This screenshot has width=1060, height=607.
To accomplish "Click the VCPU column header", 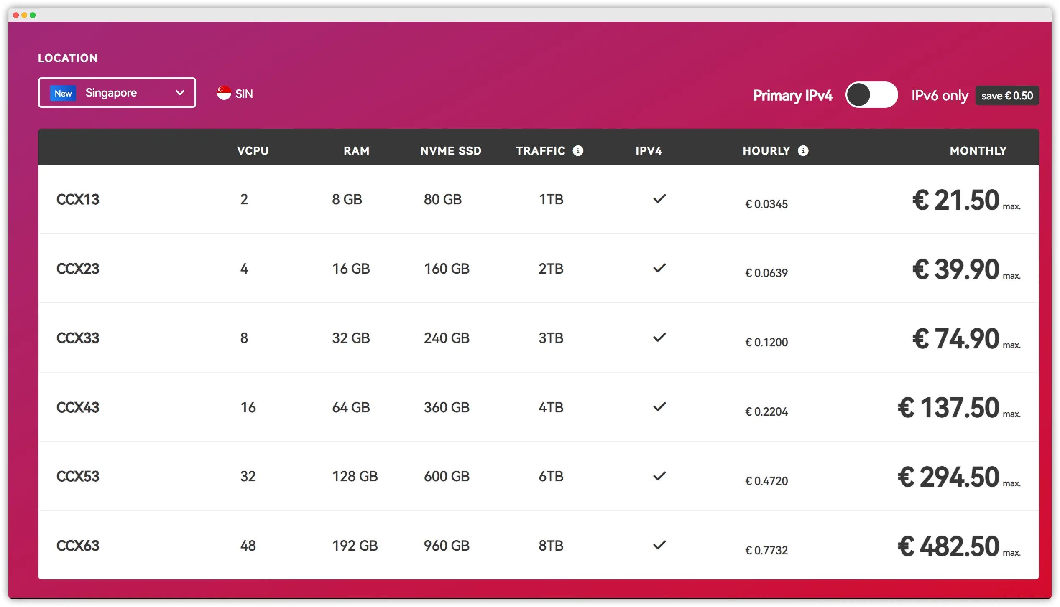I will (x=253, y=151).
